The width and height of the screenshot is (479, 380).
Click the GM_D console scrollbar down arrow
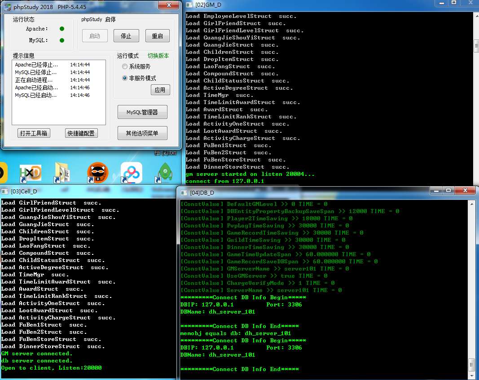point(475,181)
